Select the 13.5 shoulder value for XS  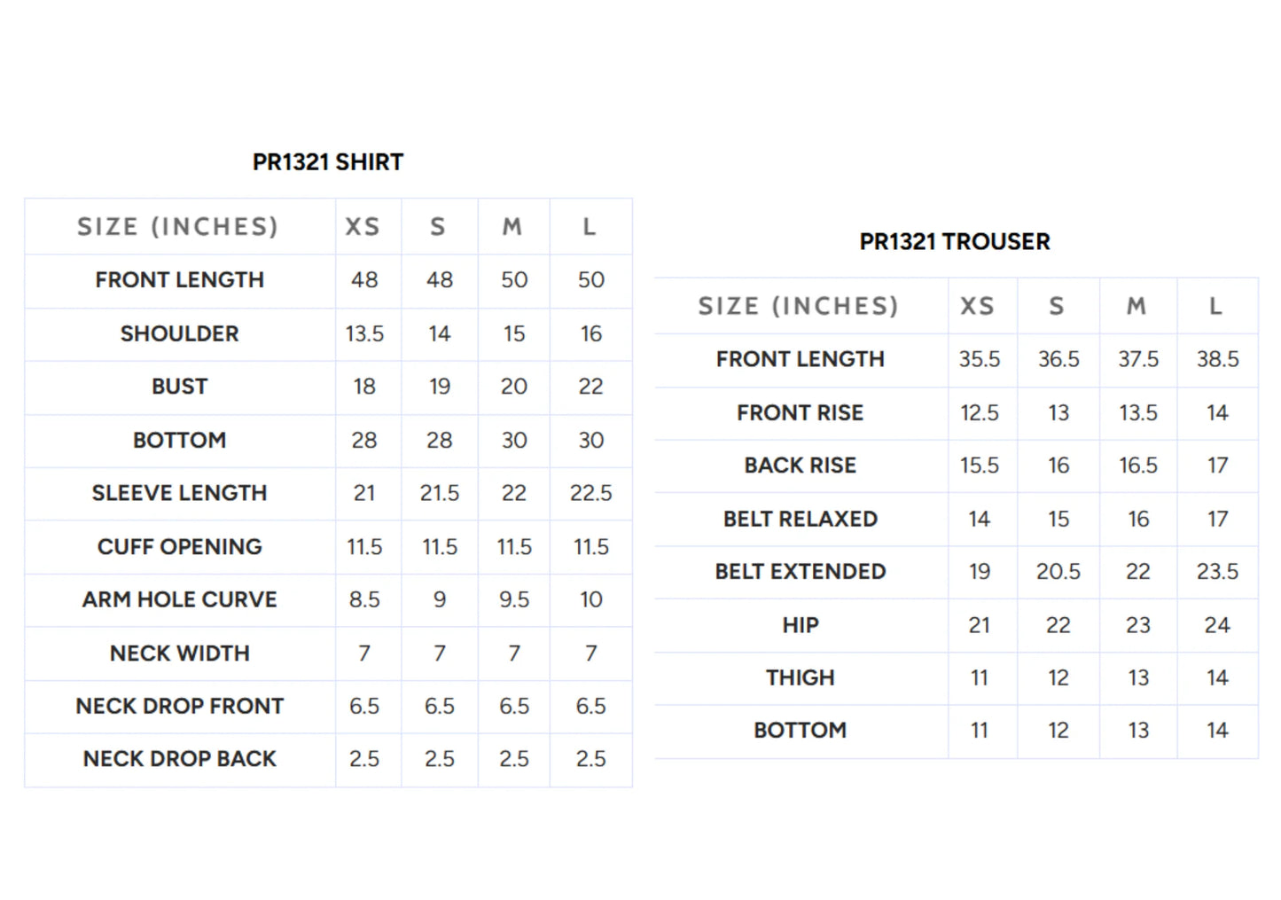click(x=364, y=333)
